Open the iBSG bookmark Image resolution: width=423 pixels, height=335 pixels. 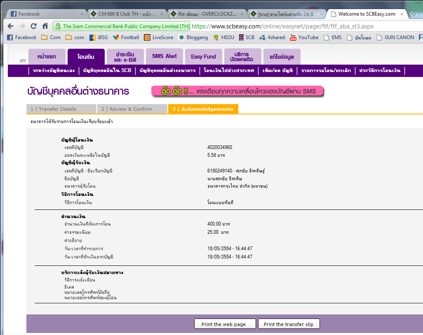99,37
